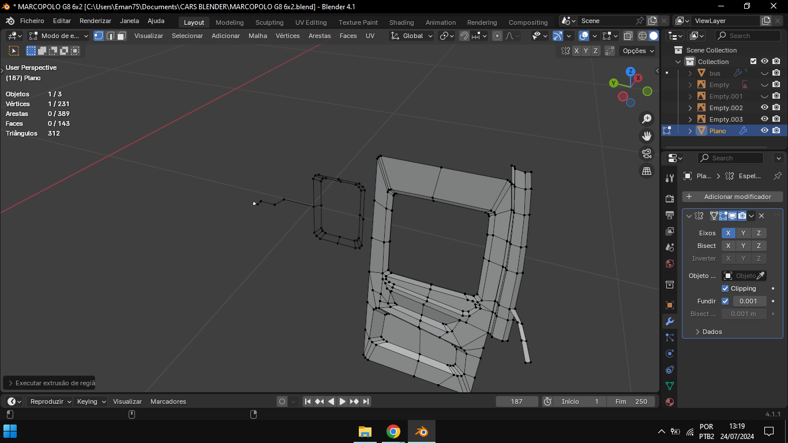Open the Particles properties tab

coord(670,337)
